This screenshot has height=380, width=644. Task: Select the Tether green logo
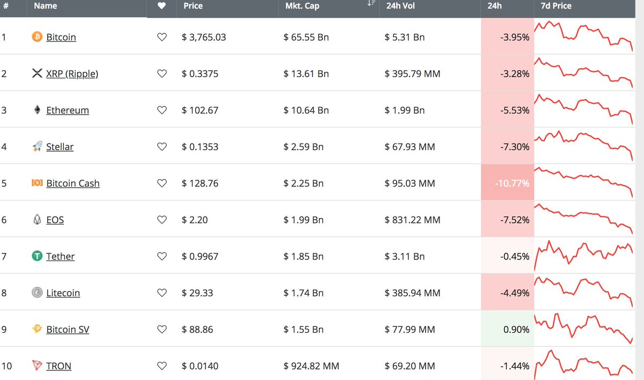[x=36, y=256]
